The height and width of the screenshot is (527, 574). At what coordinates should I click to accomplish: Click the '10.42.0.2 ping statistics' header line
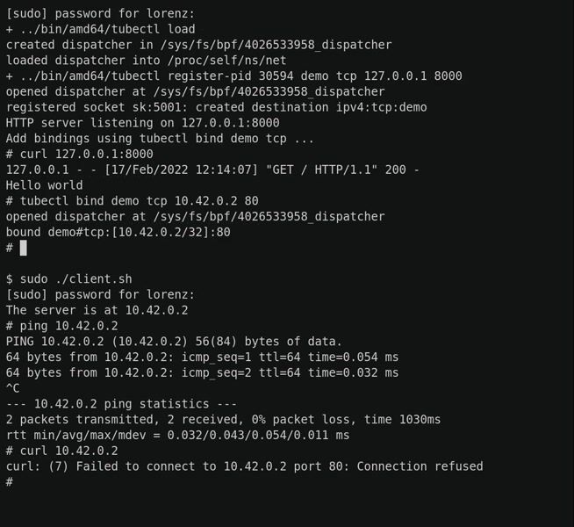tap(121, 404)
